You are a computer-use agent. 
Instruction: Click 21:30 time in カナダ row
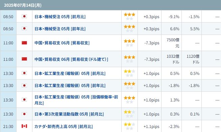(8, 127)
